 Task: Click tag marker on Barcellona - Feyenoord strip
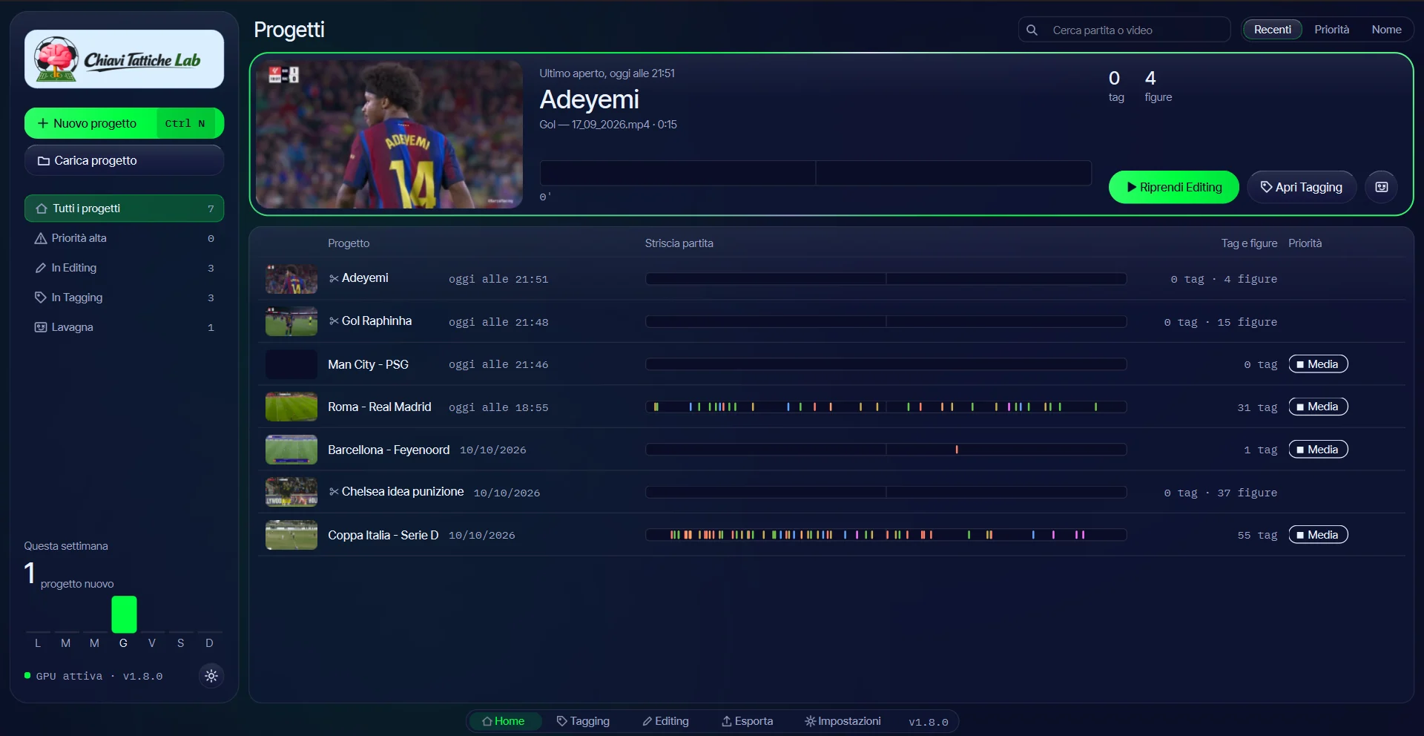coord(957,450)
